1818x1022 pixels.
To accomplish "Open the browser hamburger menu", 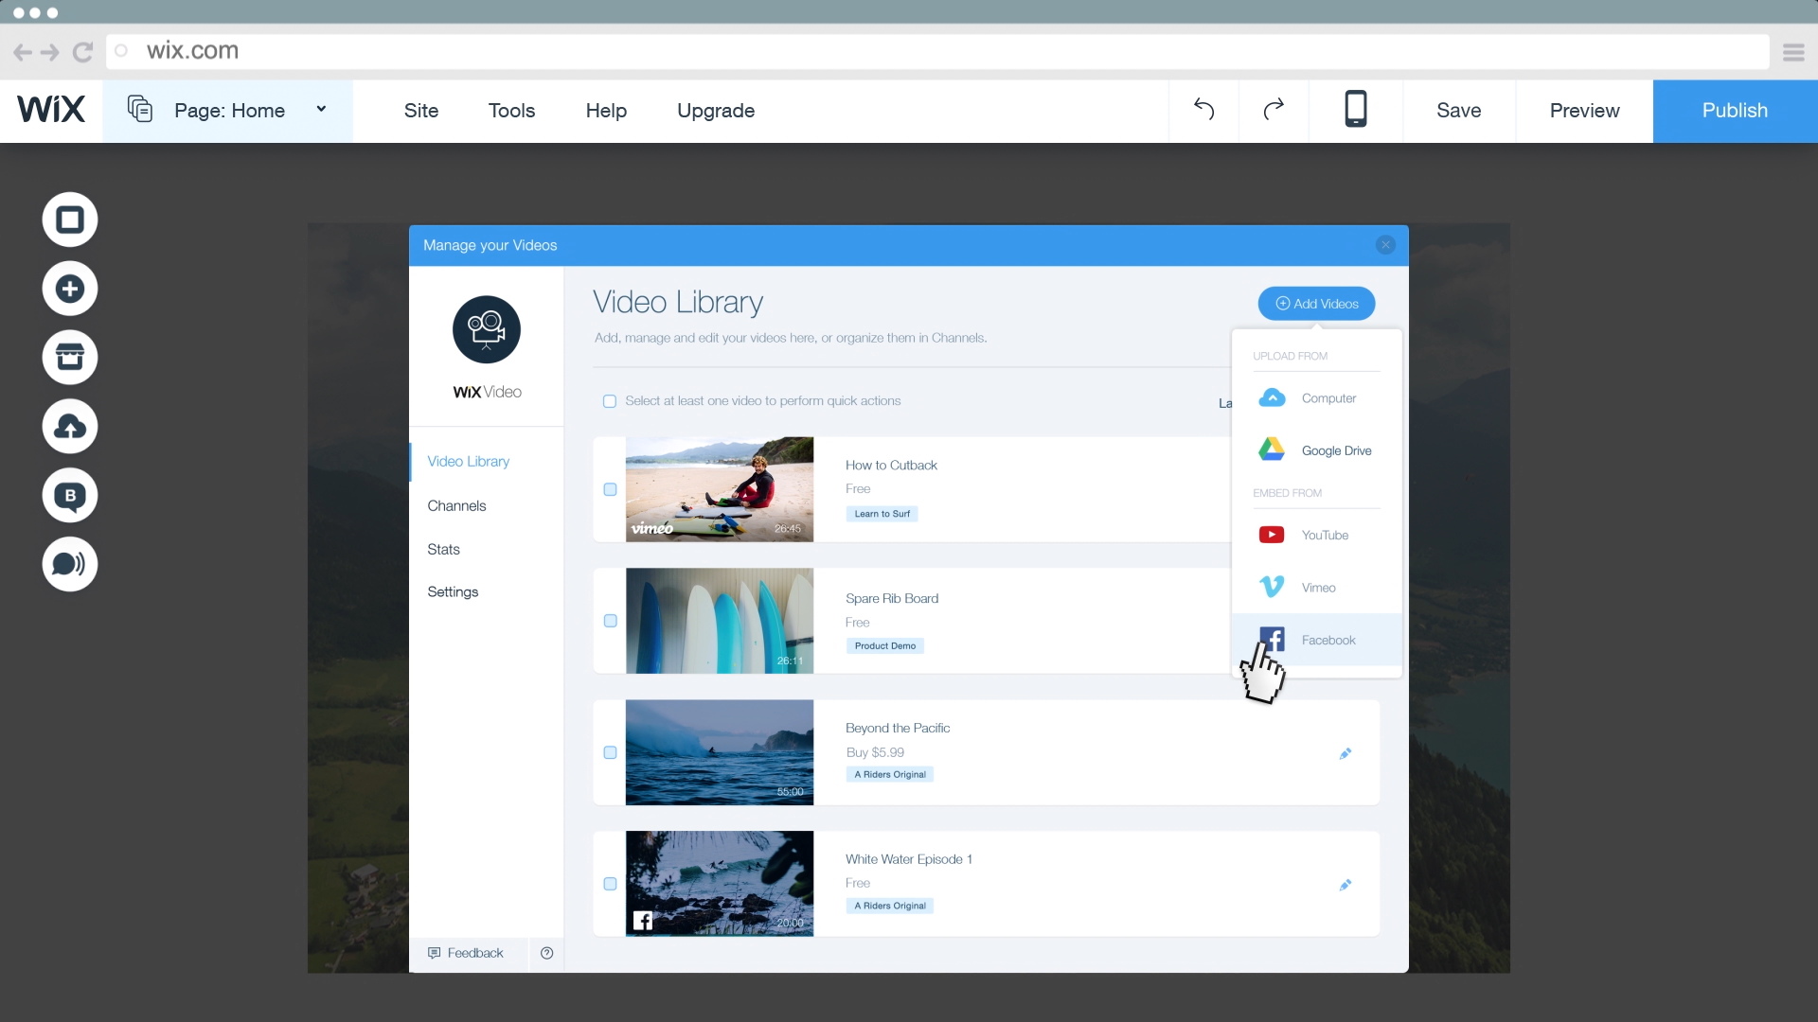I will tap(1792, 52).
